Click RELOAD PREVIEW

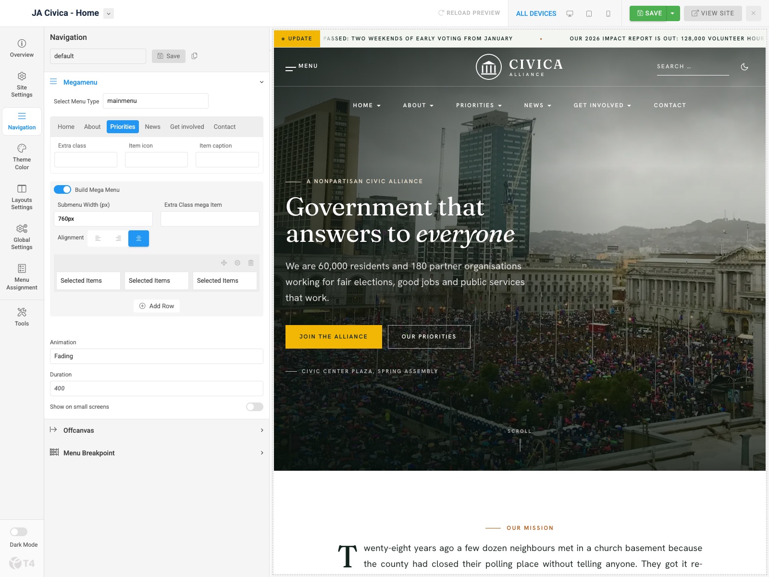(x=469, y=13)
